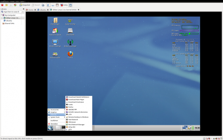223x140 pixels.
Task: Switch to the Ubuntu tab
Action: (42, 10)
